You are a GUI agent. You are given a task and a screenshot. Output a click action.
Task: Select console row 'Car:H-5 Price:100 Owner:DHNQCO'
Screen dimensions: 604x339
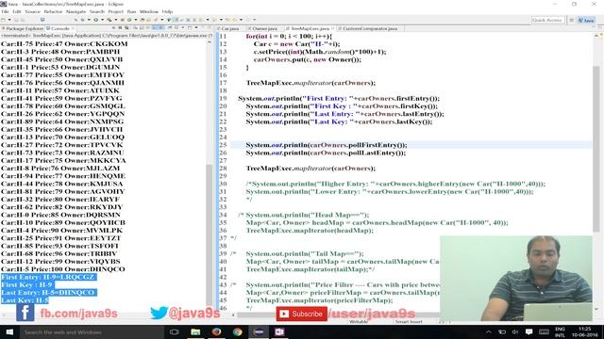click(63, 269)
